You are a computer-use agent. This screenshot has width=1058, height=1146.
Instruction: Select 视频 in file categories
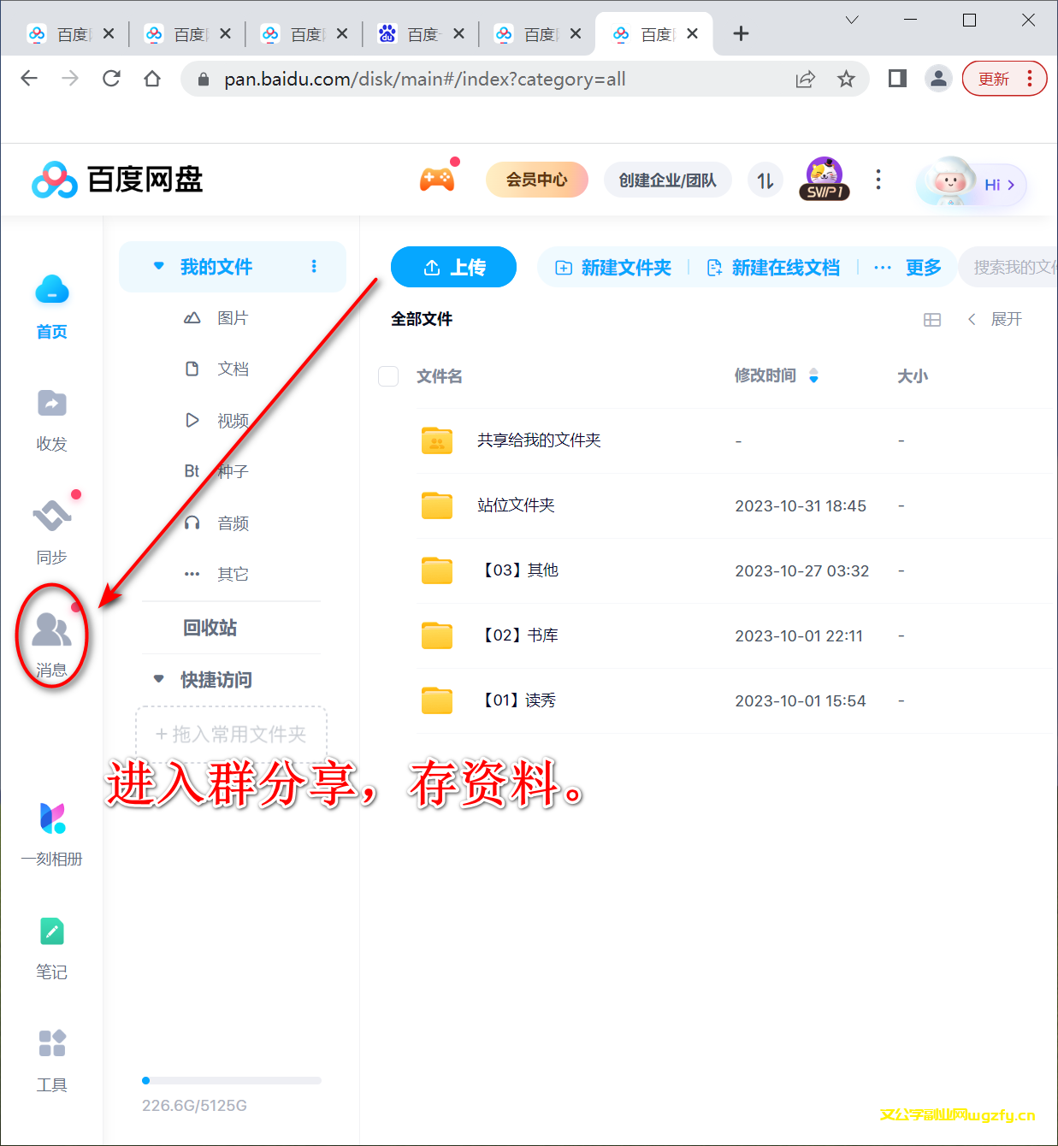(x=233, y=420)
